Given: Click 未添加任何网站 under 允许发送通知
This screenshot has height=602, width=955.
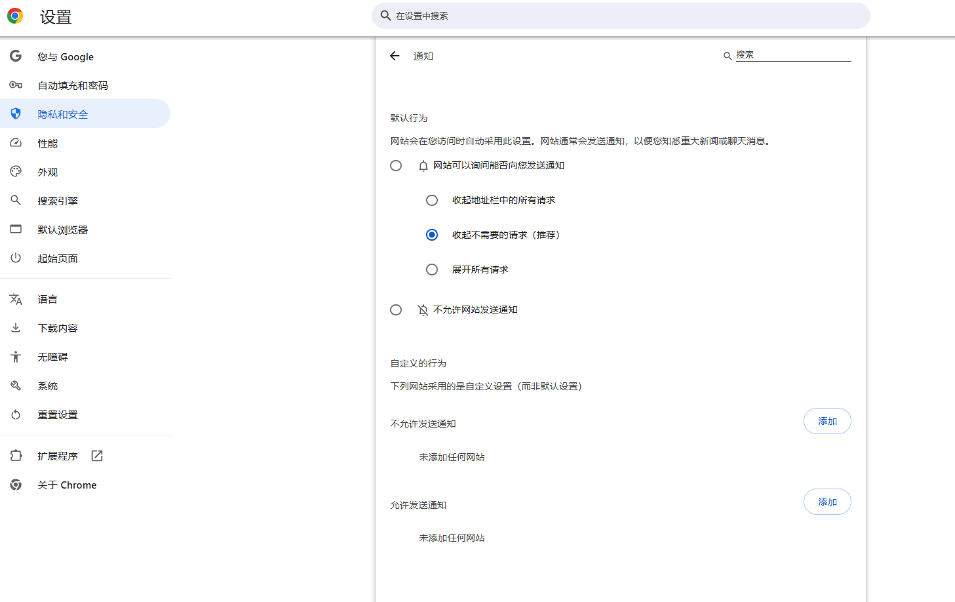Looking at the screenshot, I should click(452, 538).
